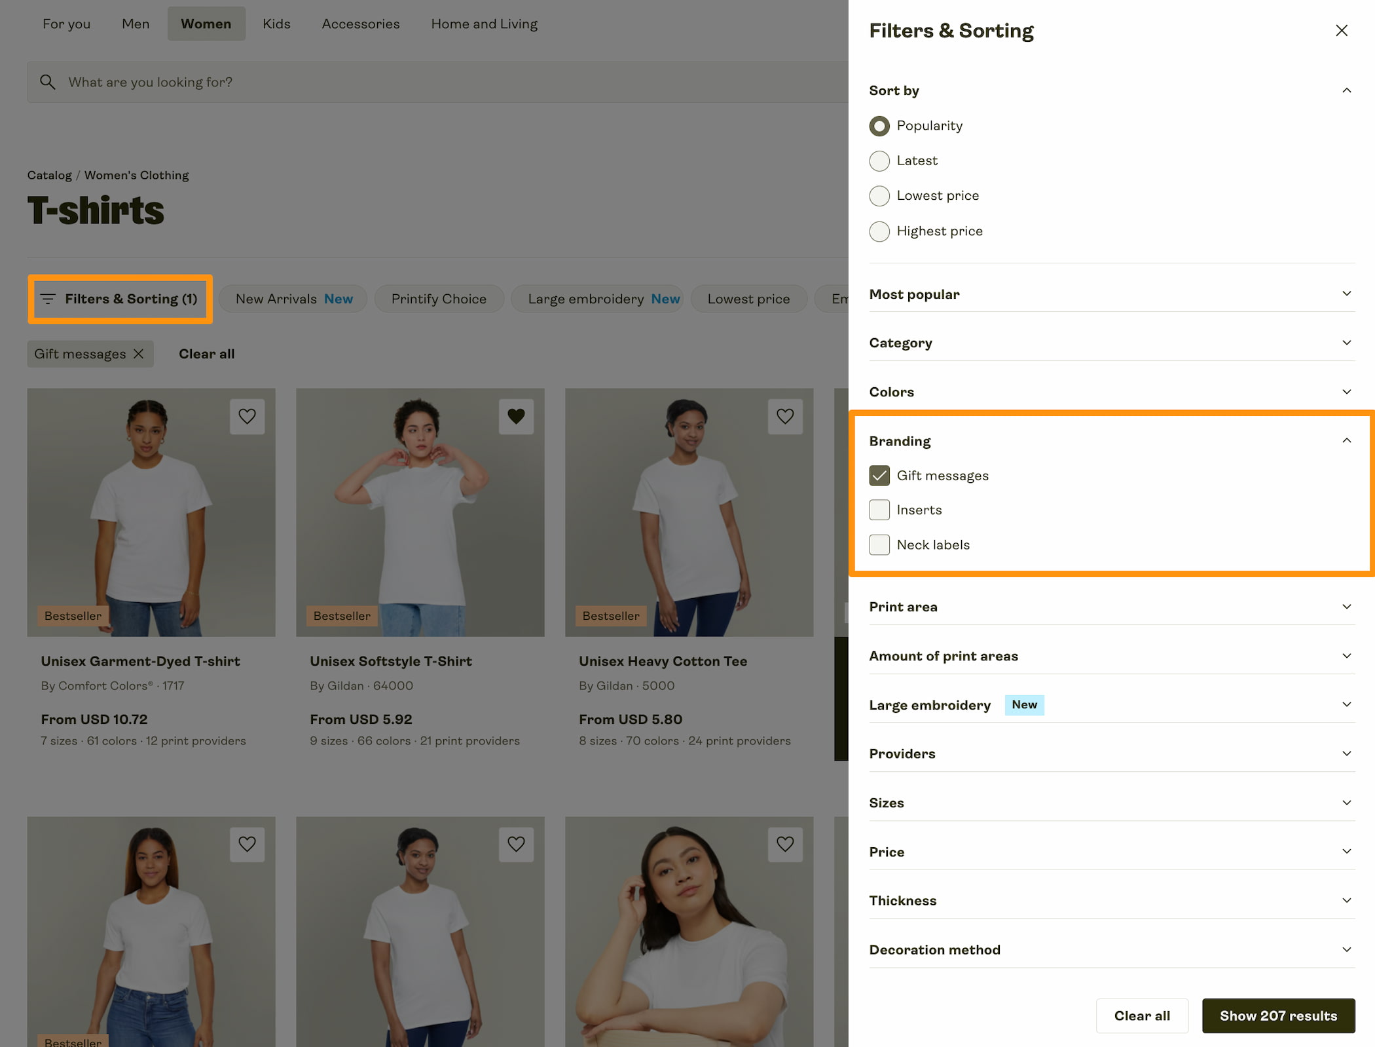Click price text From USD 10.72
Screen dimensions: 1375x1047
[x=94, y=719]
